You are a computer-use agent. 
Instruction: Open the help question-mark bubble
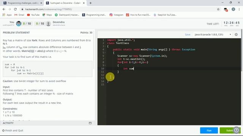236,130
